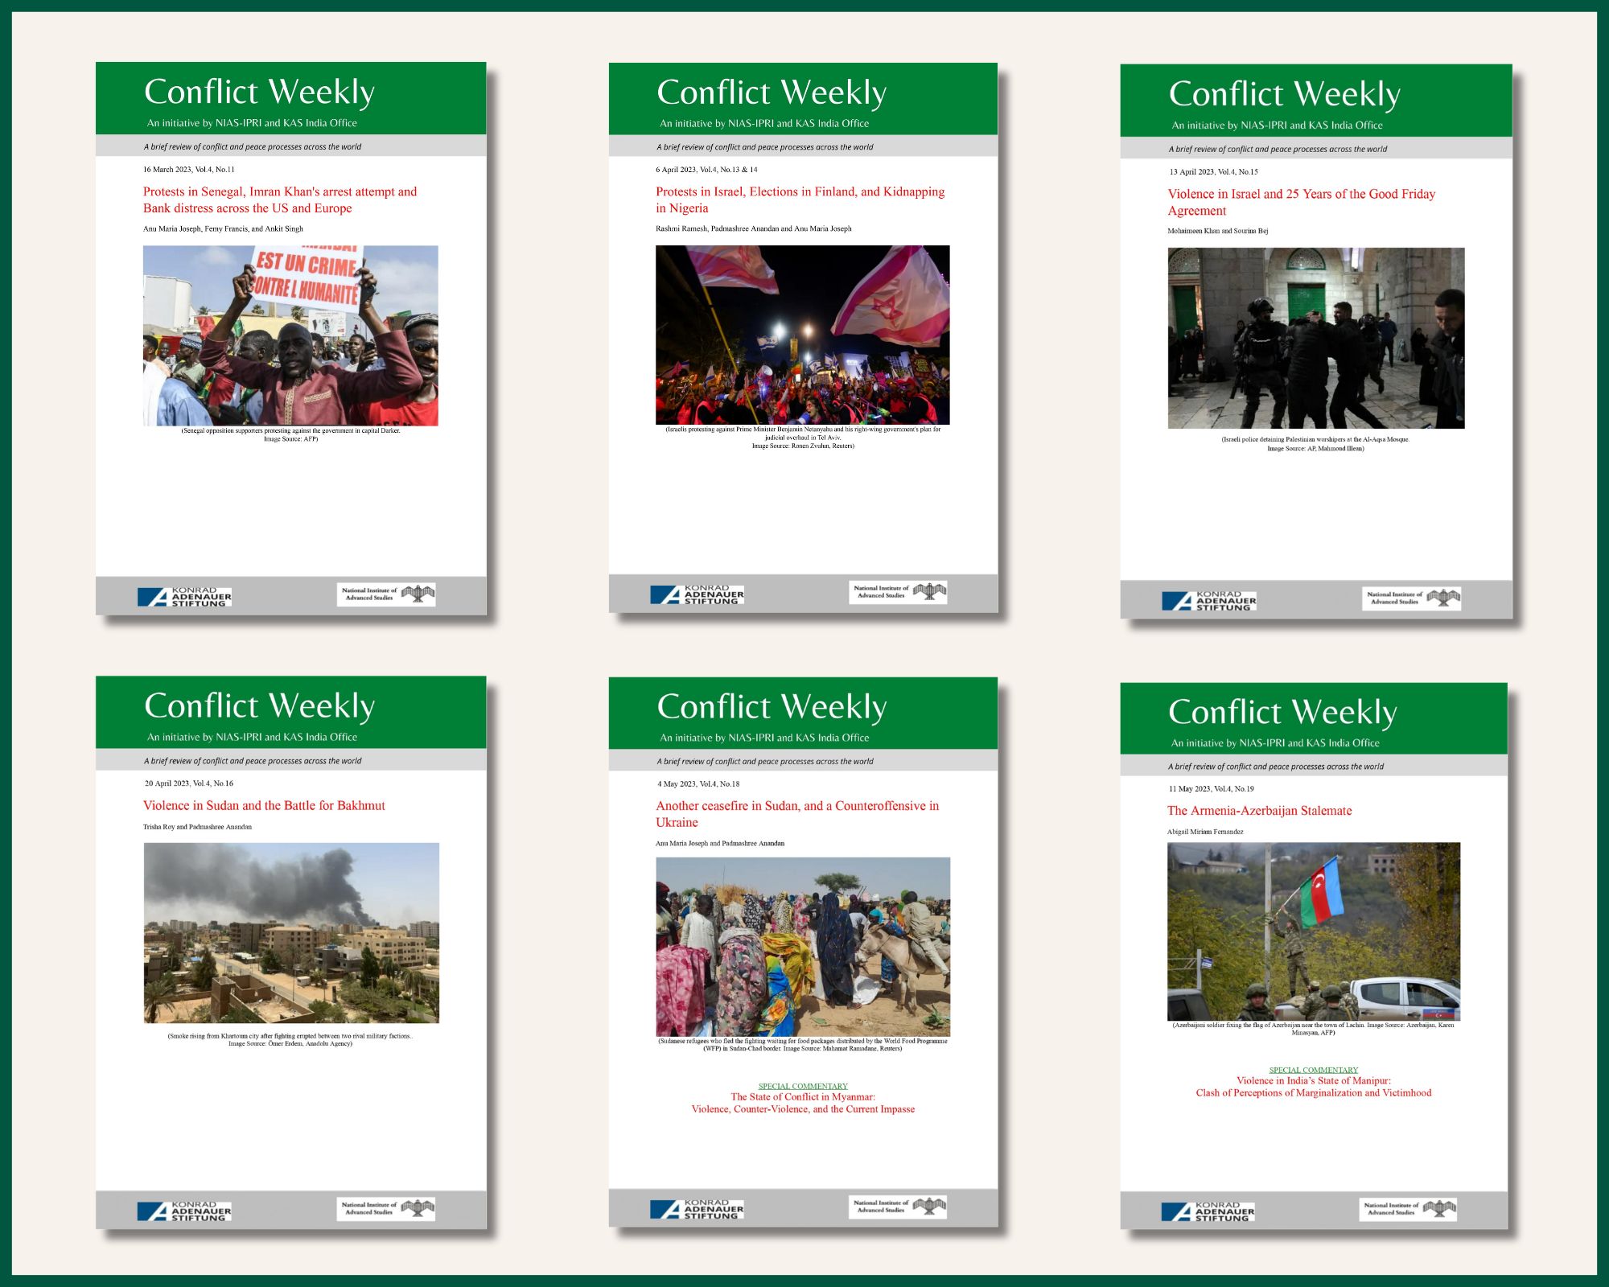1609x1287 pixels.
Task: Click Konrad Adenauer Stiftung logo on 13 April issue
Action: tap(1208, 601)
